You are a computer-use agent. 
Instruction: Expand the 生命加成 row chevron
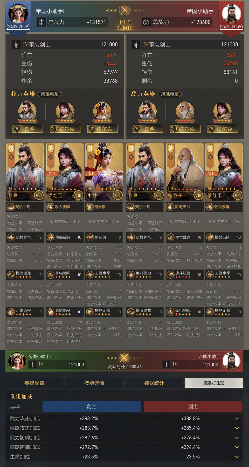click(x=237, y=457)
